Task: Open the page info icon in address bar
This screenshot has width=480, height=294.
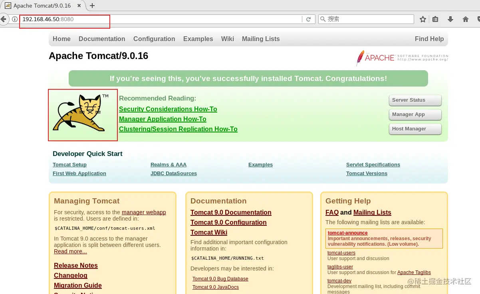Action: [x=14, y=19]
